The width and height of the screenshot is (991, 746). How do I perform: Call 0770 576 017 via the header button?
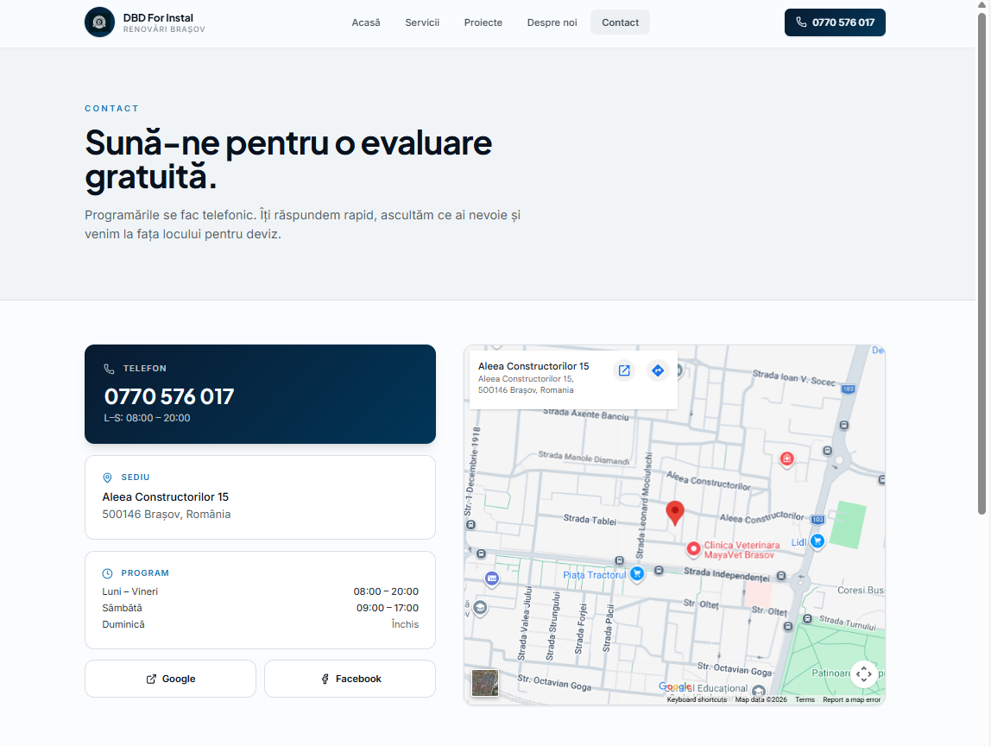[x=835, y=22]
